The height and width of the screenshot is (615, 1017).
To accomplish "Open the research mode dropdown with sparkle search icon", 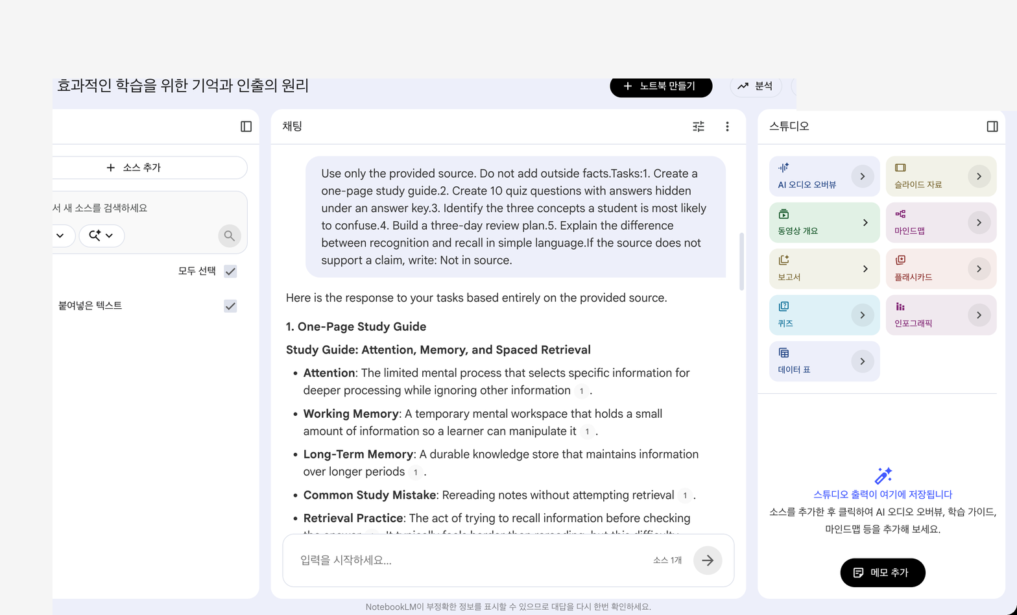I will tap(102, 235).
